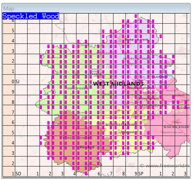Image resolution: width=193 pixels, height=180 pixels.
Task: Click the WEST MIDLANDS heading on the map
Action: [x=118, y=84]
